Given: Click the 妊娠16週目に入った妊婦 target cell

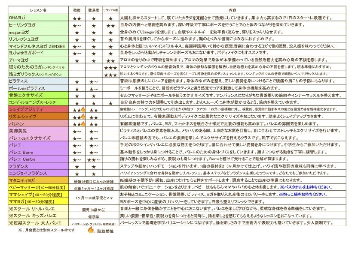Looking at the screenshot, I should (x=94, y=182).
